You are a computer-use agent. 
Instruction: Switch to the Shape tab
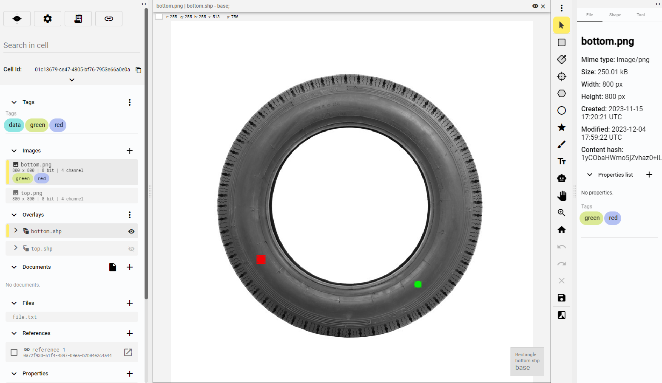click(x=615, y=15)
